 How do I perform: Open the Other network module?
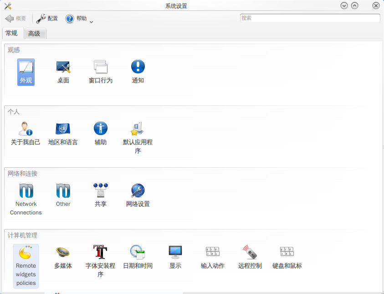tap(63, 195)
